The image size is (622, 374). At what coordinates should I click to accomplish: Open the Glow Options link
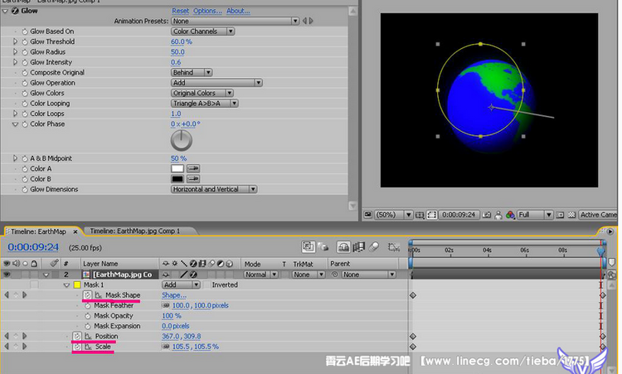207,11
